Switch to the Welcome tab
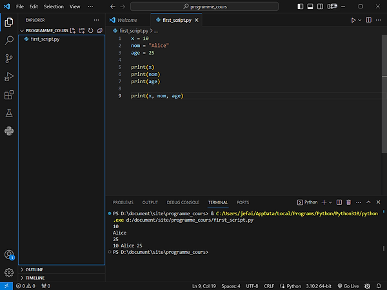Image resolution: width=387 pixels, height=290 pixels. click(x=128, y=20)
